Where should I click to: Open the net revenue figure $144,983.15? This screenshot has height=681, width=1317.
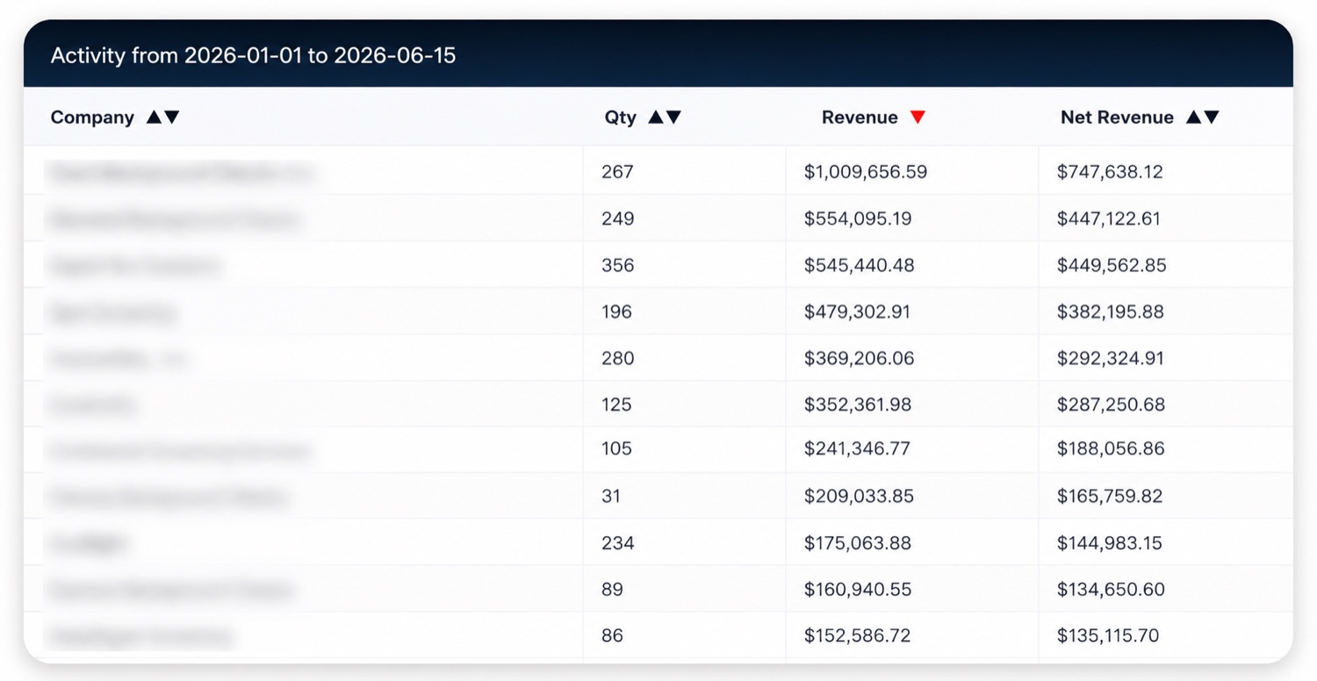tap(1109, 543)
